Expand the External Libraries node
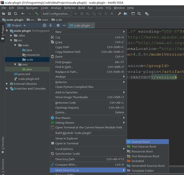 pyautogui.click(x=7, y=84)
